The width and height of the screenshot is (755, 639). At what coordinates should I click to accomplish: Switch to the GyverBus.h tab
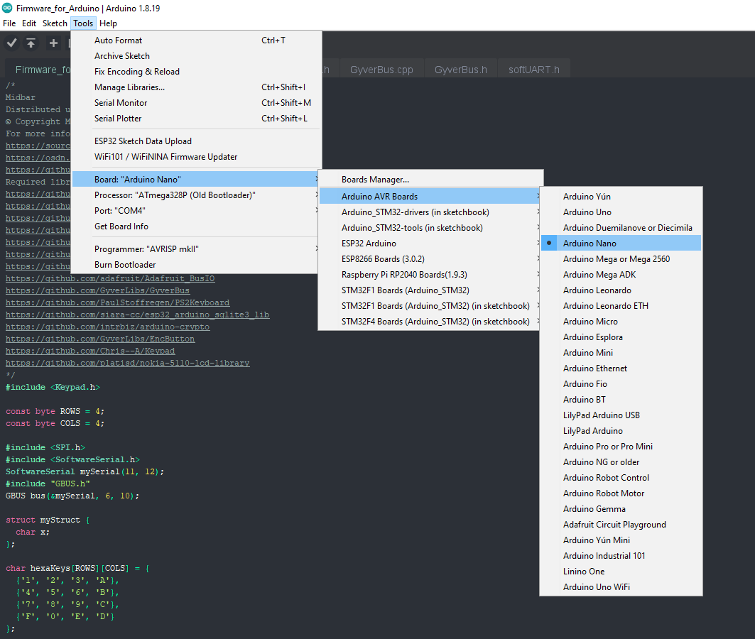point(461,70)
